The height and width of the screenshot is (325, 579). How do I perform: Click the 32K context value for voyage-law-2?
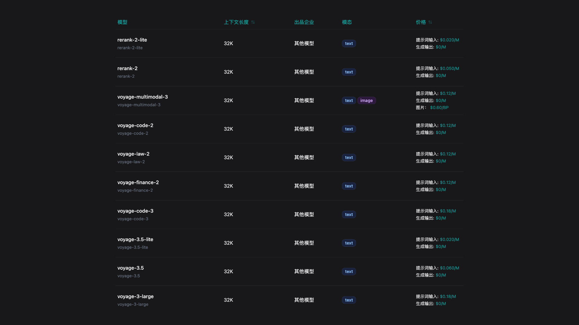tap(228, 158)
